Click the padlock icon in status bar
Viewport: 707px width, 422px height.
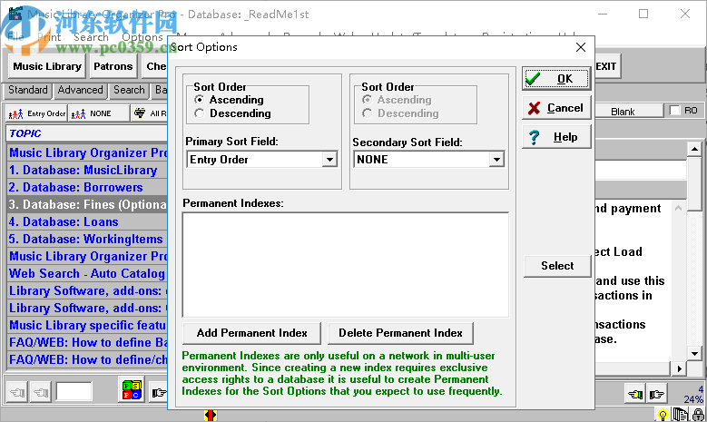(x=699, y=415)
